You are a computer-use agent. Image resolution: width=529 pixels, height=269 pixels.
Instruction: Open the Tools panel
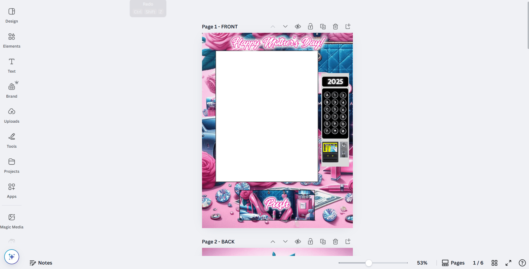[x=12, y=141]
